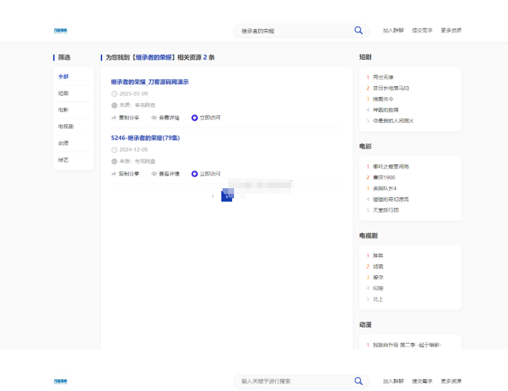
Task: Click the magnifier search icon in the top bar
Action: tap(358, 30)
